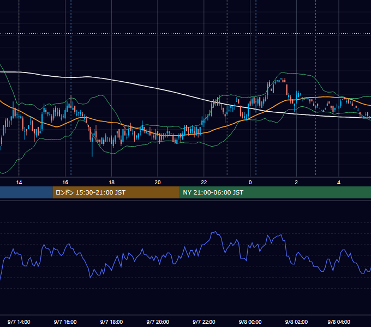Viewport: 371px width, 327px height.
Task: Click the 0 hour label on chart axis
Action: point(250,183)
